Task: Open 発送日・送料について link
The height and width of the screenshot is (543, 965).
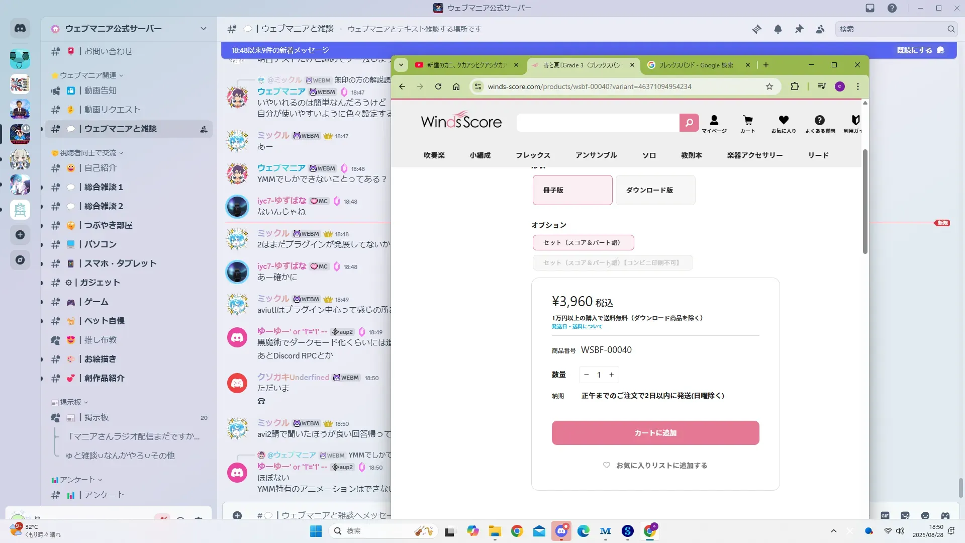Action: point(576,327)
